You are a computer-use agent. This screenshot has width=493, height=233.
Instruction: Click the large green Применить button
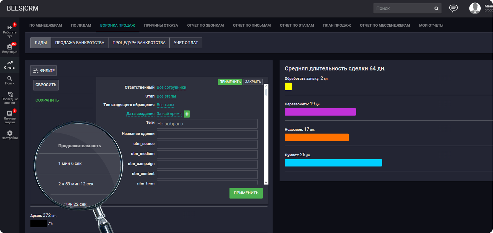[x=246, y=193]
